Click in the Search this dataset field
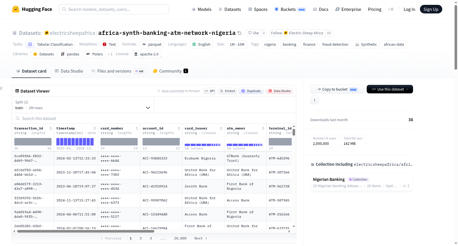 [154, 119]
